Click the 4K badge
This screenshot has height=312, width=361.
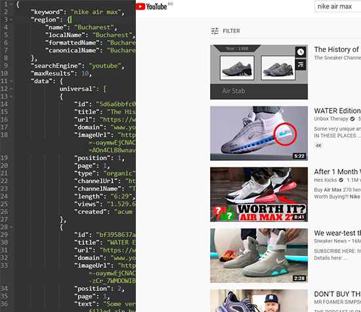point(318,146)
